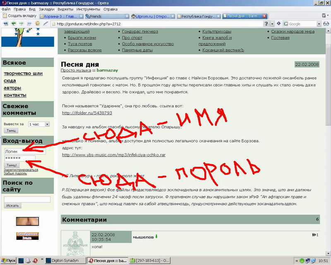Click the question mark icon in address bar
331x265 pixels.
click(x=267, y=24)
